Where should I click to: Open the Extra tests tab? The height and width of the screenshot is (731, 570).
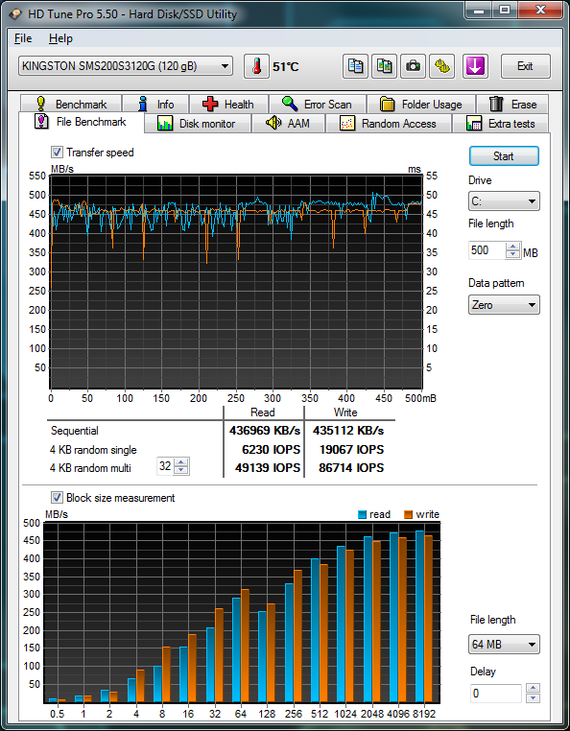tap(501, 124)
